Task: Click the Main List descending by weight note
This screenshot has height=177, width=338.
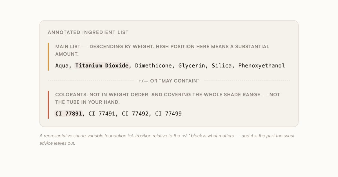Action: tap(162, 50)
